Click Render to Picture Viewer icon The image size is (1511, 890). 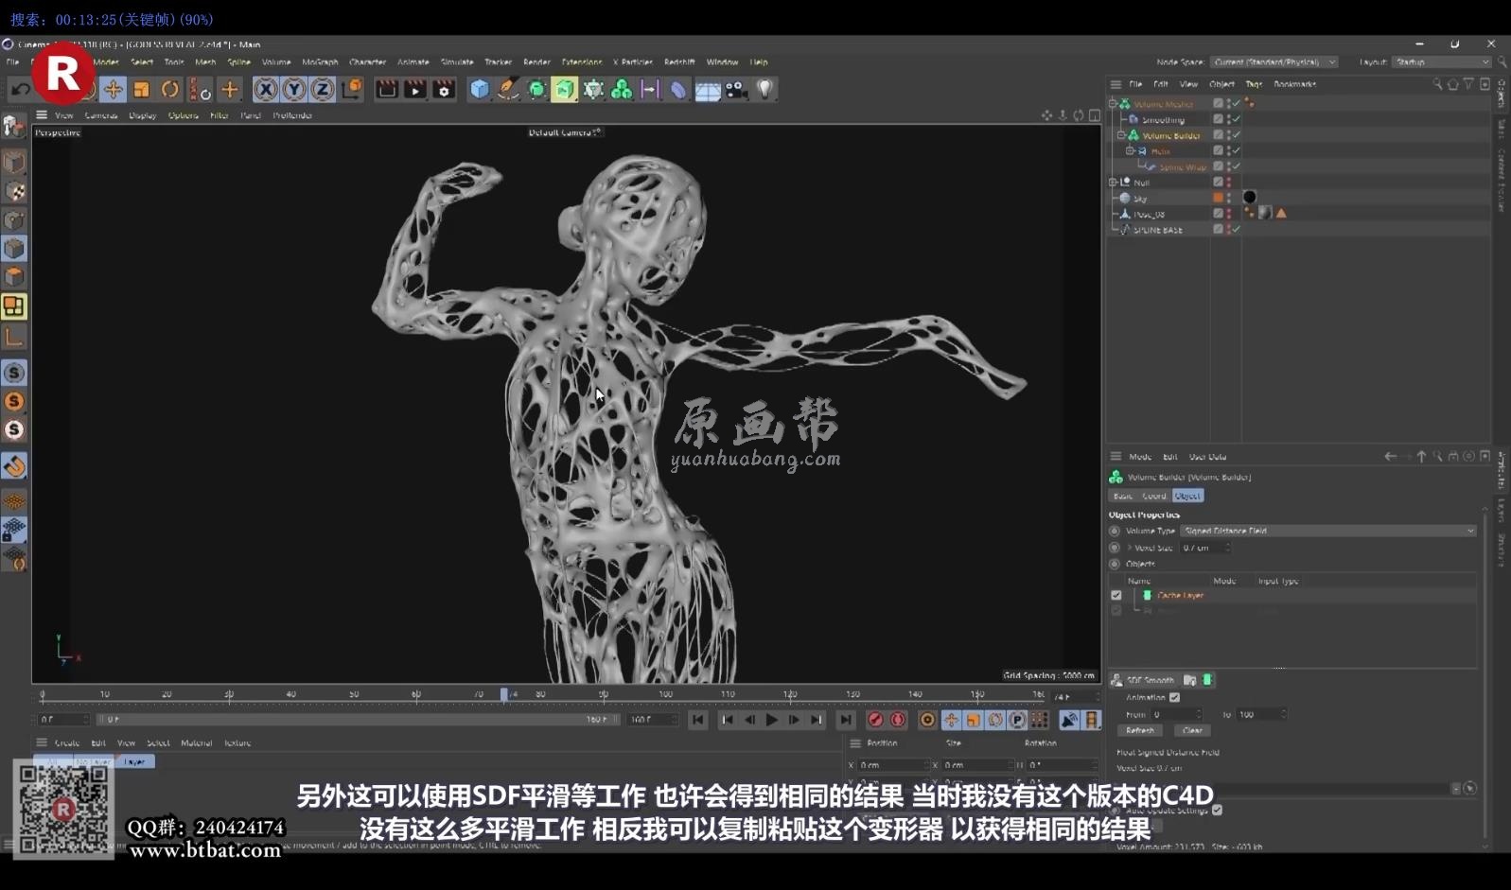tap(414, 89)
